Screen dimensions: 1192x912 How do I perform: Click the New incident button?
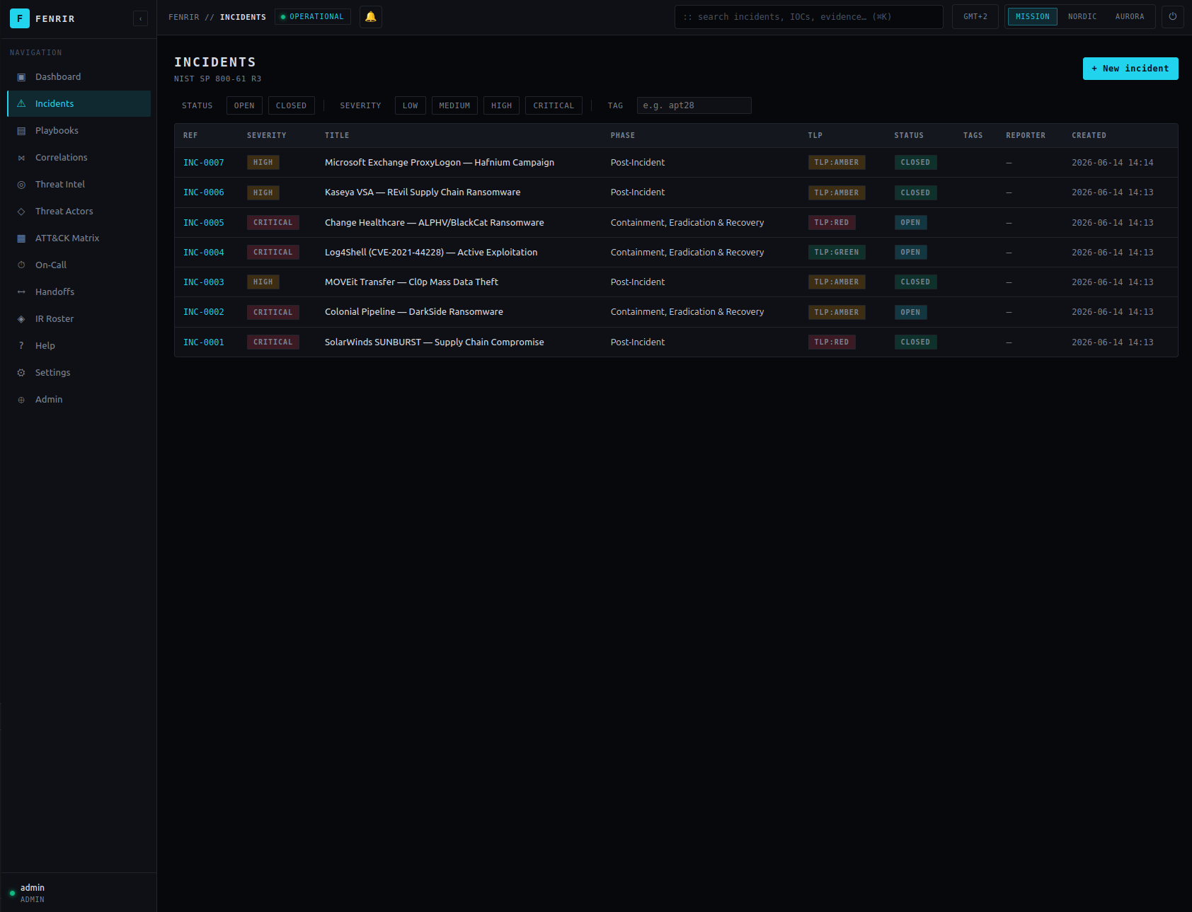point(1130,69)
